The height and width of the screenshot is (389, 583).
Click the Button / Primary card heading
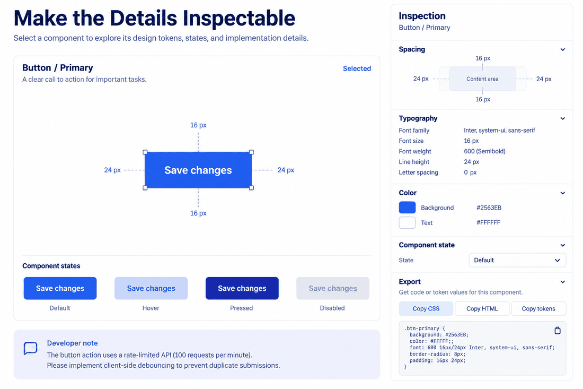coord(58,68)
